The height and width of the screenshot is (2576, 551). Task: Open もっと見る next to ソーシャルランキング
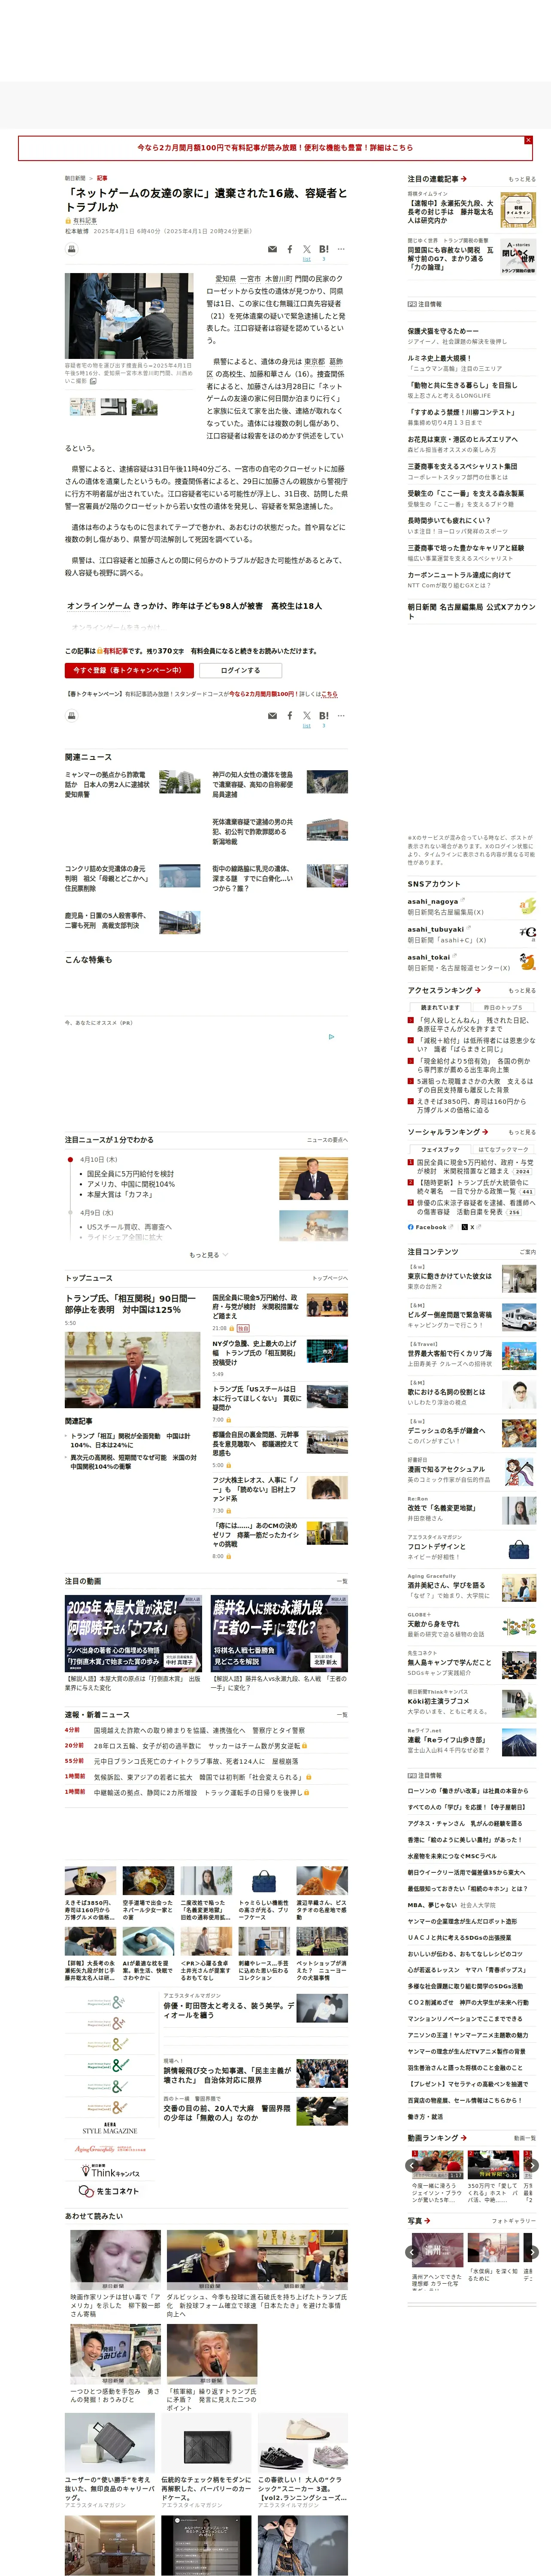[x=522, y=1132]
